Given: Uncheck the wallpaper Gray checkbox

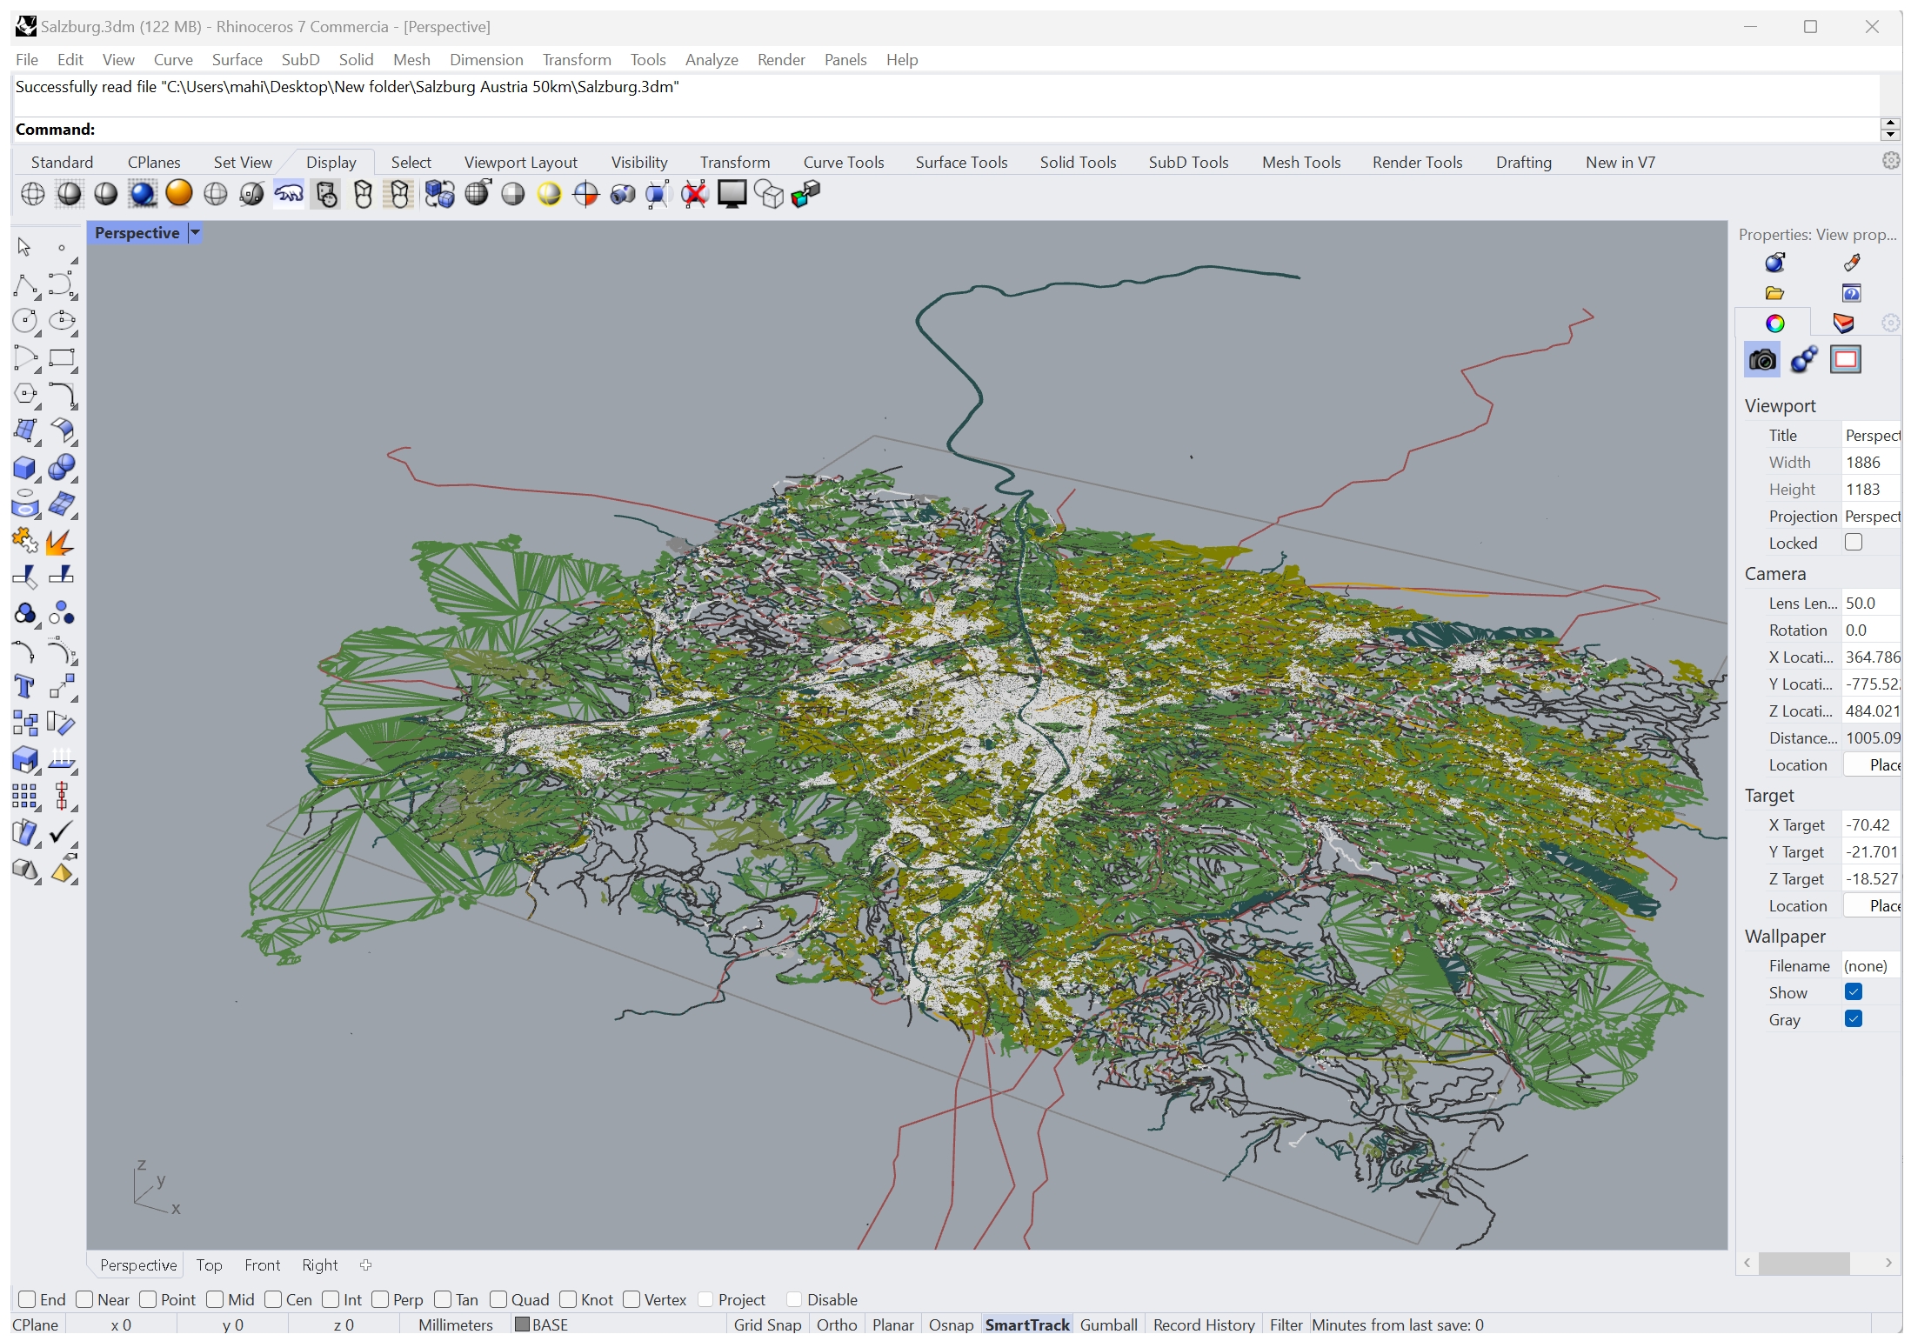Looking at the screenshot, I should coord(1854,1019).
